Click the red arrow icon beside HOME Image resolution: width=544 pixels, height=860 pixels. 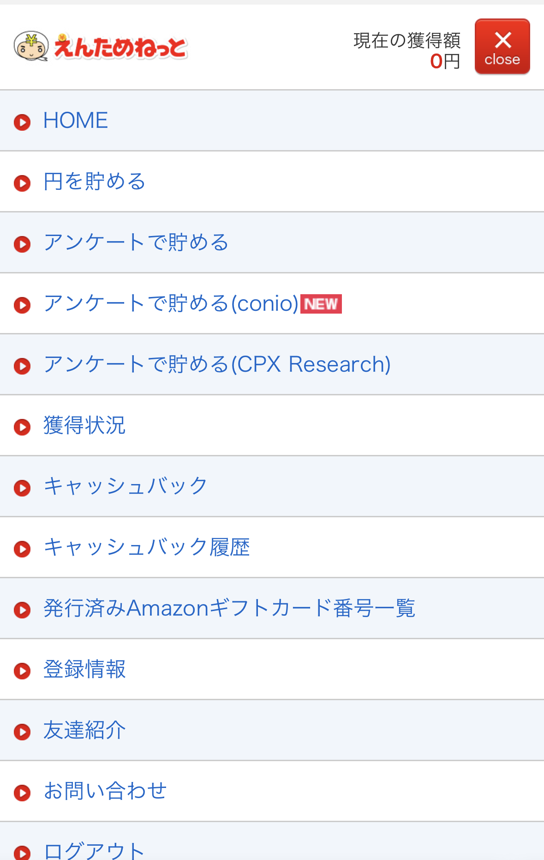click(x=22, y=122)
